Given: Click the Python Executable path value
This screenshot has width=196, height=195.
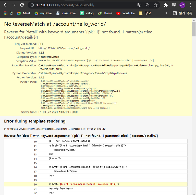Looking at the screenshot, I should click(x=83, y=73).
